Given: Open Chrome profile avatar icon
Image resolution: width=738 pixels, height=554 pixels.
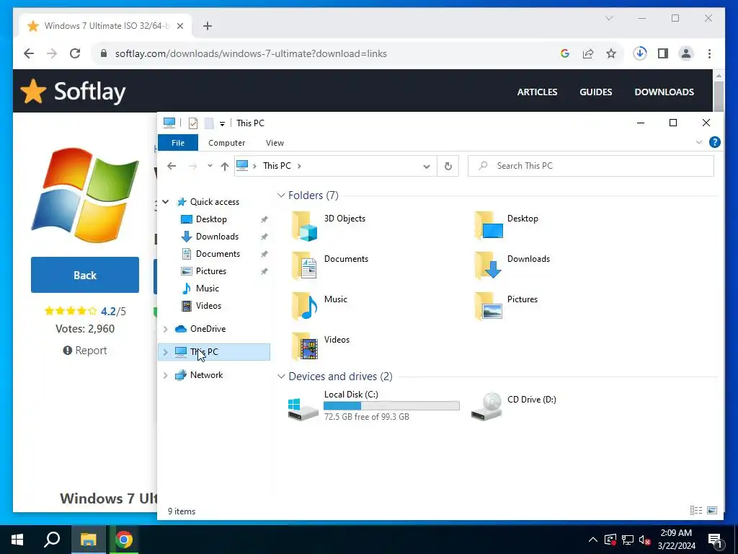Looking at the screenshot, I should (x=686, y=53).
